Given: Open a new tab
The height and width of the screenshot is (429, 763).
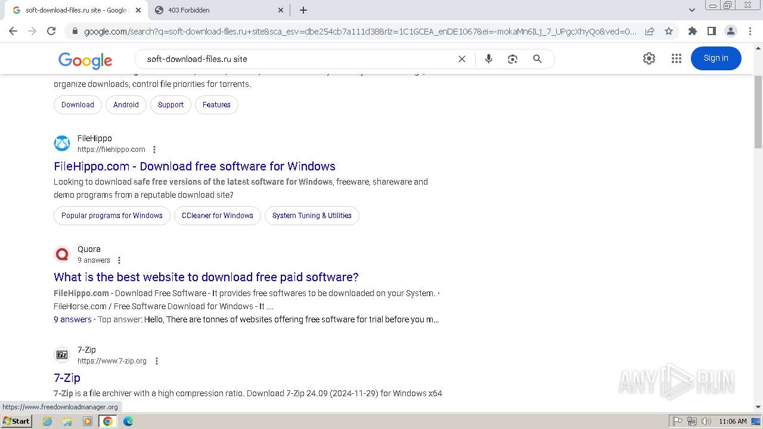Looking at the screenshot, I should (303, 10).
